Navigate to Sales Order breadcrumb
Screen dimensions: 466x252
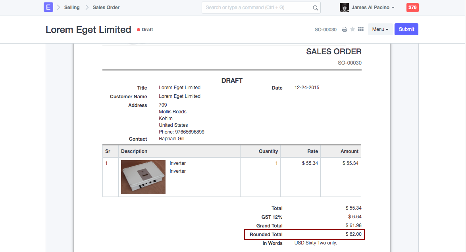coord(106,8)
